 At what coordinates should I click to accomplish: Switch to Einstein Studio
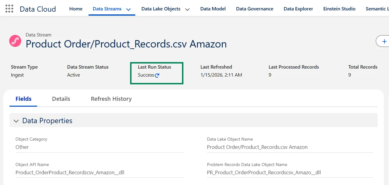(339, 9)
